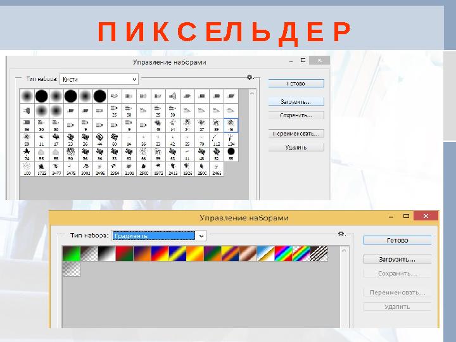
Task: Select the brush preset labeled 2101
Action: (129, 169)
